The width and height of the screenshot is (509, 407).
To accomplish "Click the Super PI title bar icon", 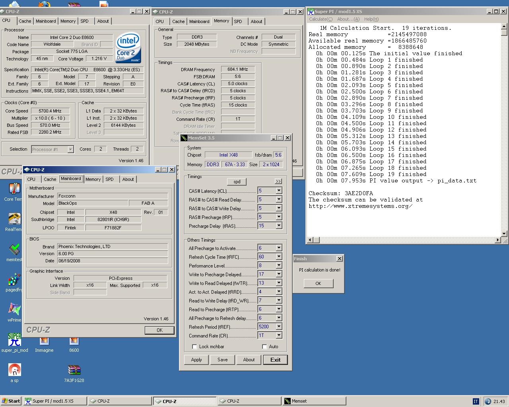I will pos(311,12).
